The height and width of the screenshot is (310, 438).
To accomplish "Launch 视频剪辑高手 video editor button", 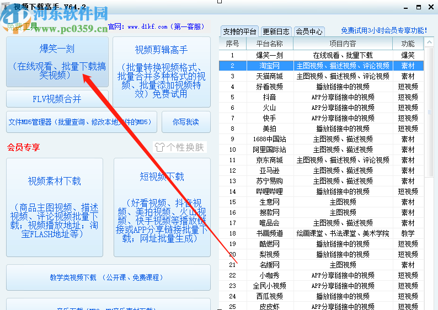I will [162, 72].
